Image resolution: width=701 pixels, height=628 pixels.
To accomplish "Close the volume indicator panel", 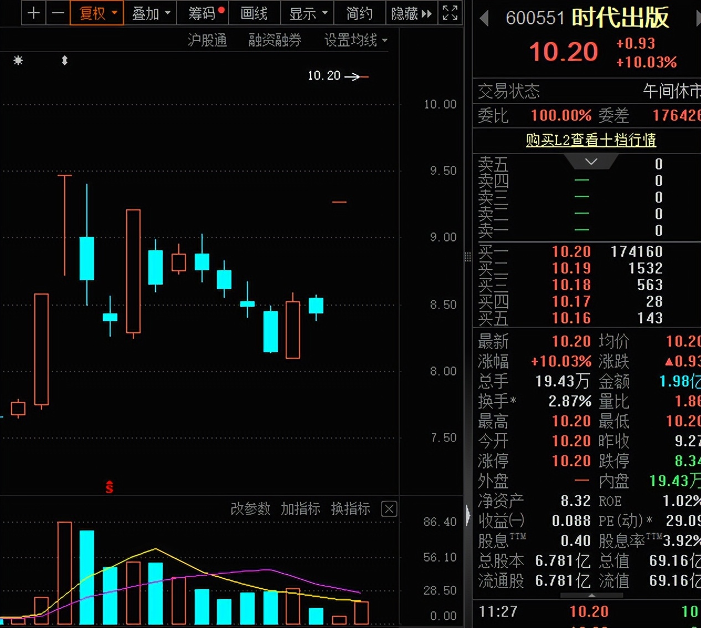I will tap(389, 509).
